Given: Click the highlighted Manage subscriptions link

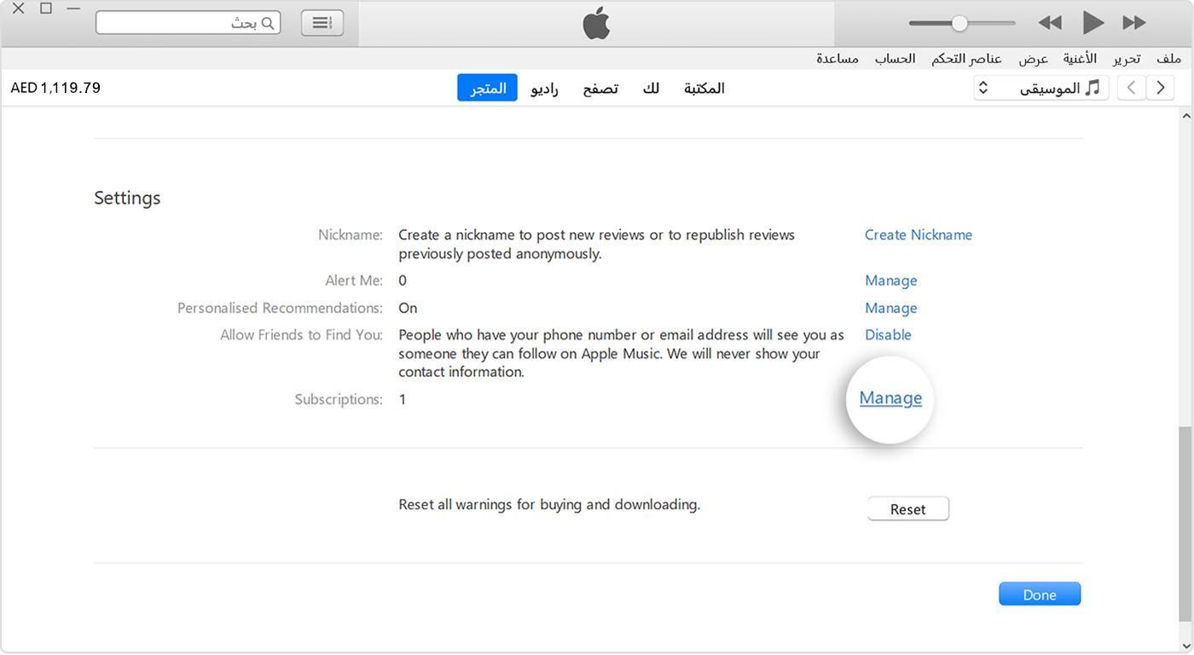Looking at the screenshot, I should pos(890,398).
